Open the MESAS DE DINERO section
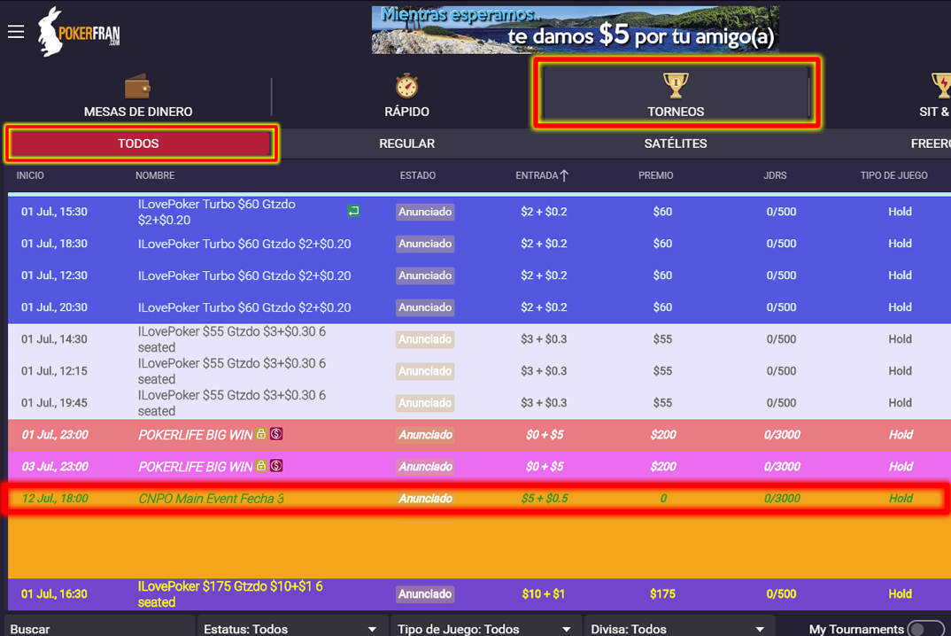The image size is (951, 636). point(138,96)
